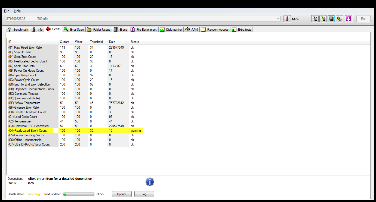Open the AAM speaker tab
376x202 pixels.
(x=192, y=29)
